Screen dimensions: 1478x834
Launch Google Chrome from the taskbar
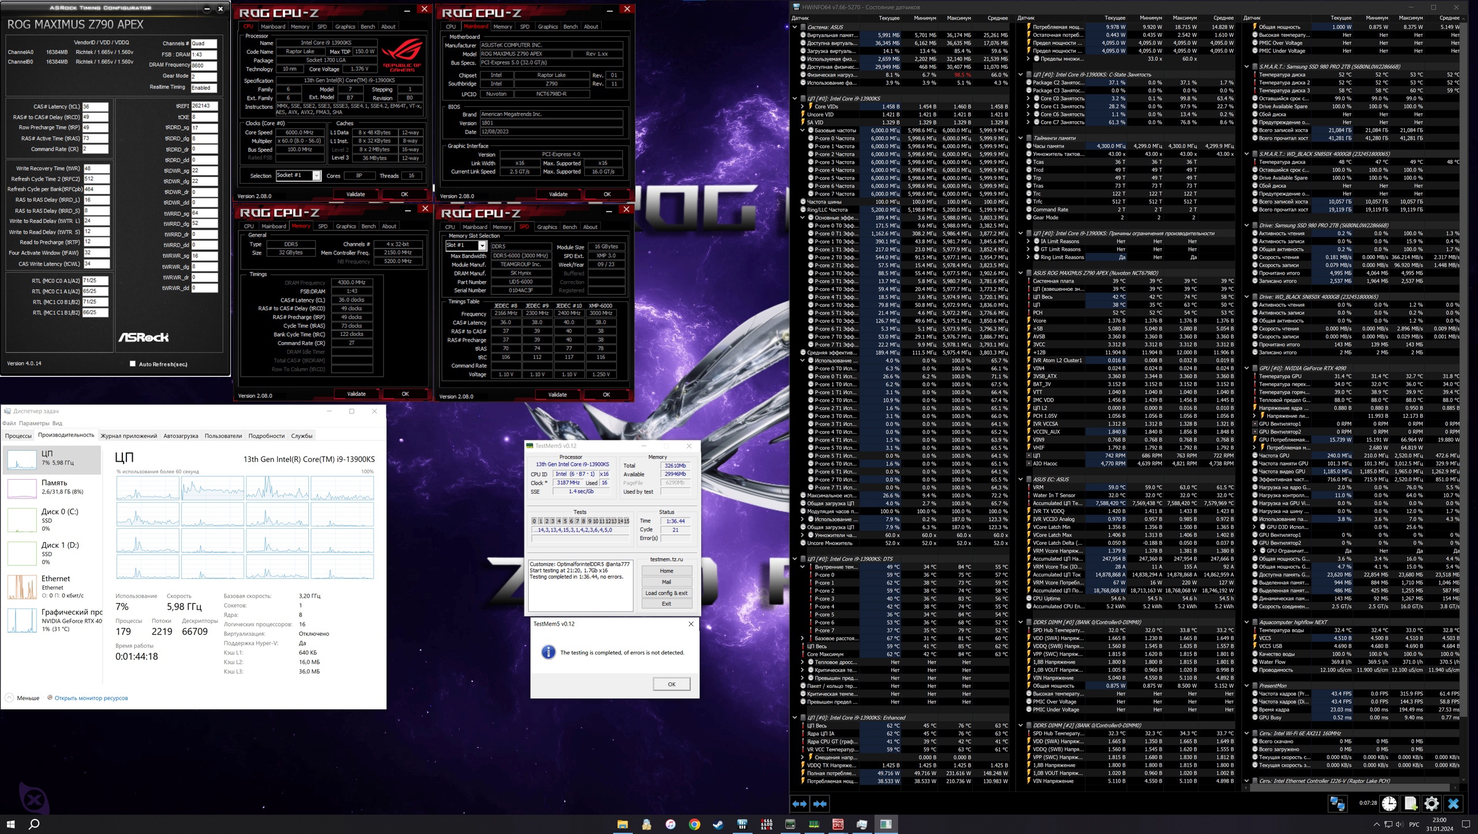[x=695, y=824]
